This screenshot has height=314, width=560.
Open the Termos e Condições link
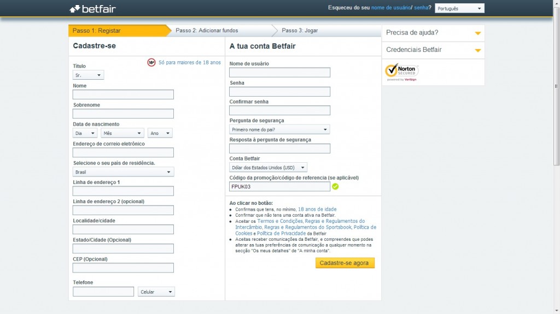tap(280, 221)
